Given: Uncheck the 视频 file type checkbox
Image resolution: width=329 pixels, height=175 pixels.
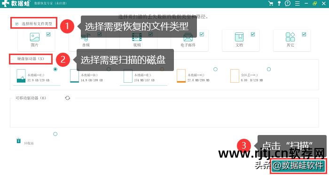Looking at the screenshot, I should point(151,34).
